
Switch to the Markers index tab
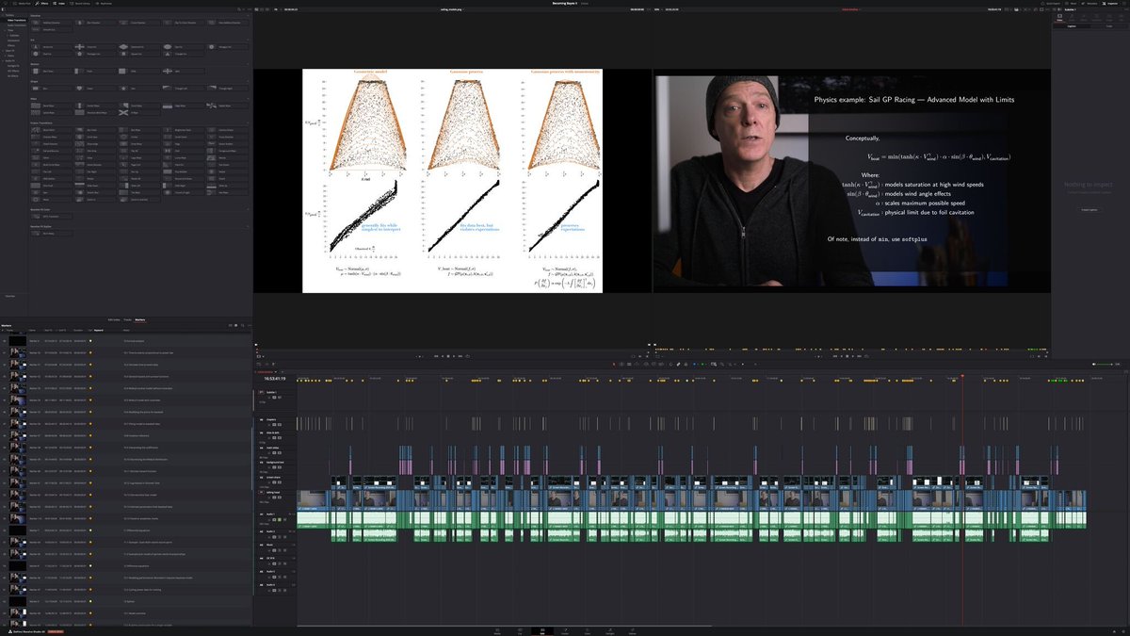[x=139, y=319]
